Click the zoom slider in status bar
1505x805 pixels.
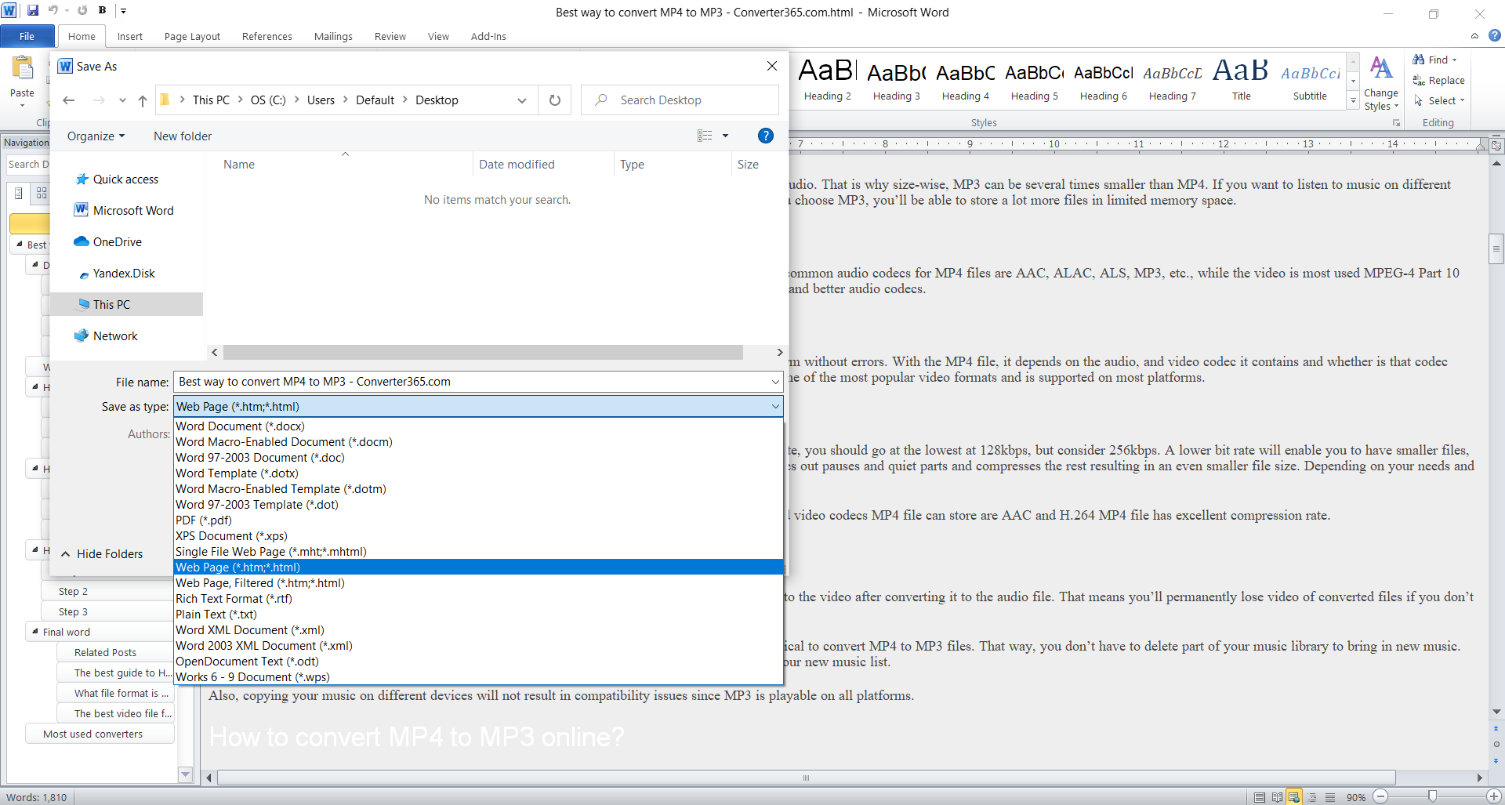[x=1432, y=796]
